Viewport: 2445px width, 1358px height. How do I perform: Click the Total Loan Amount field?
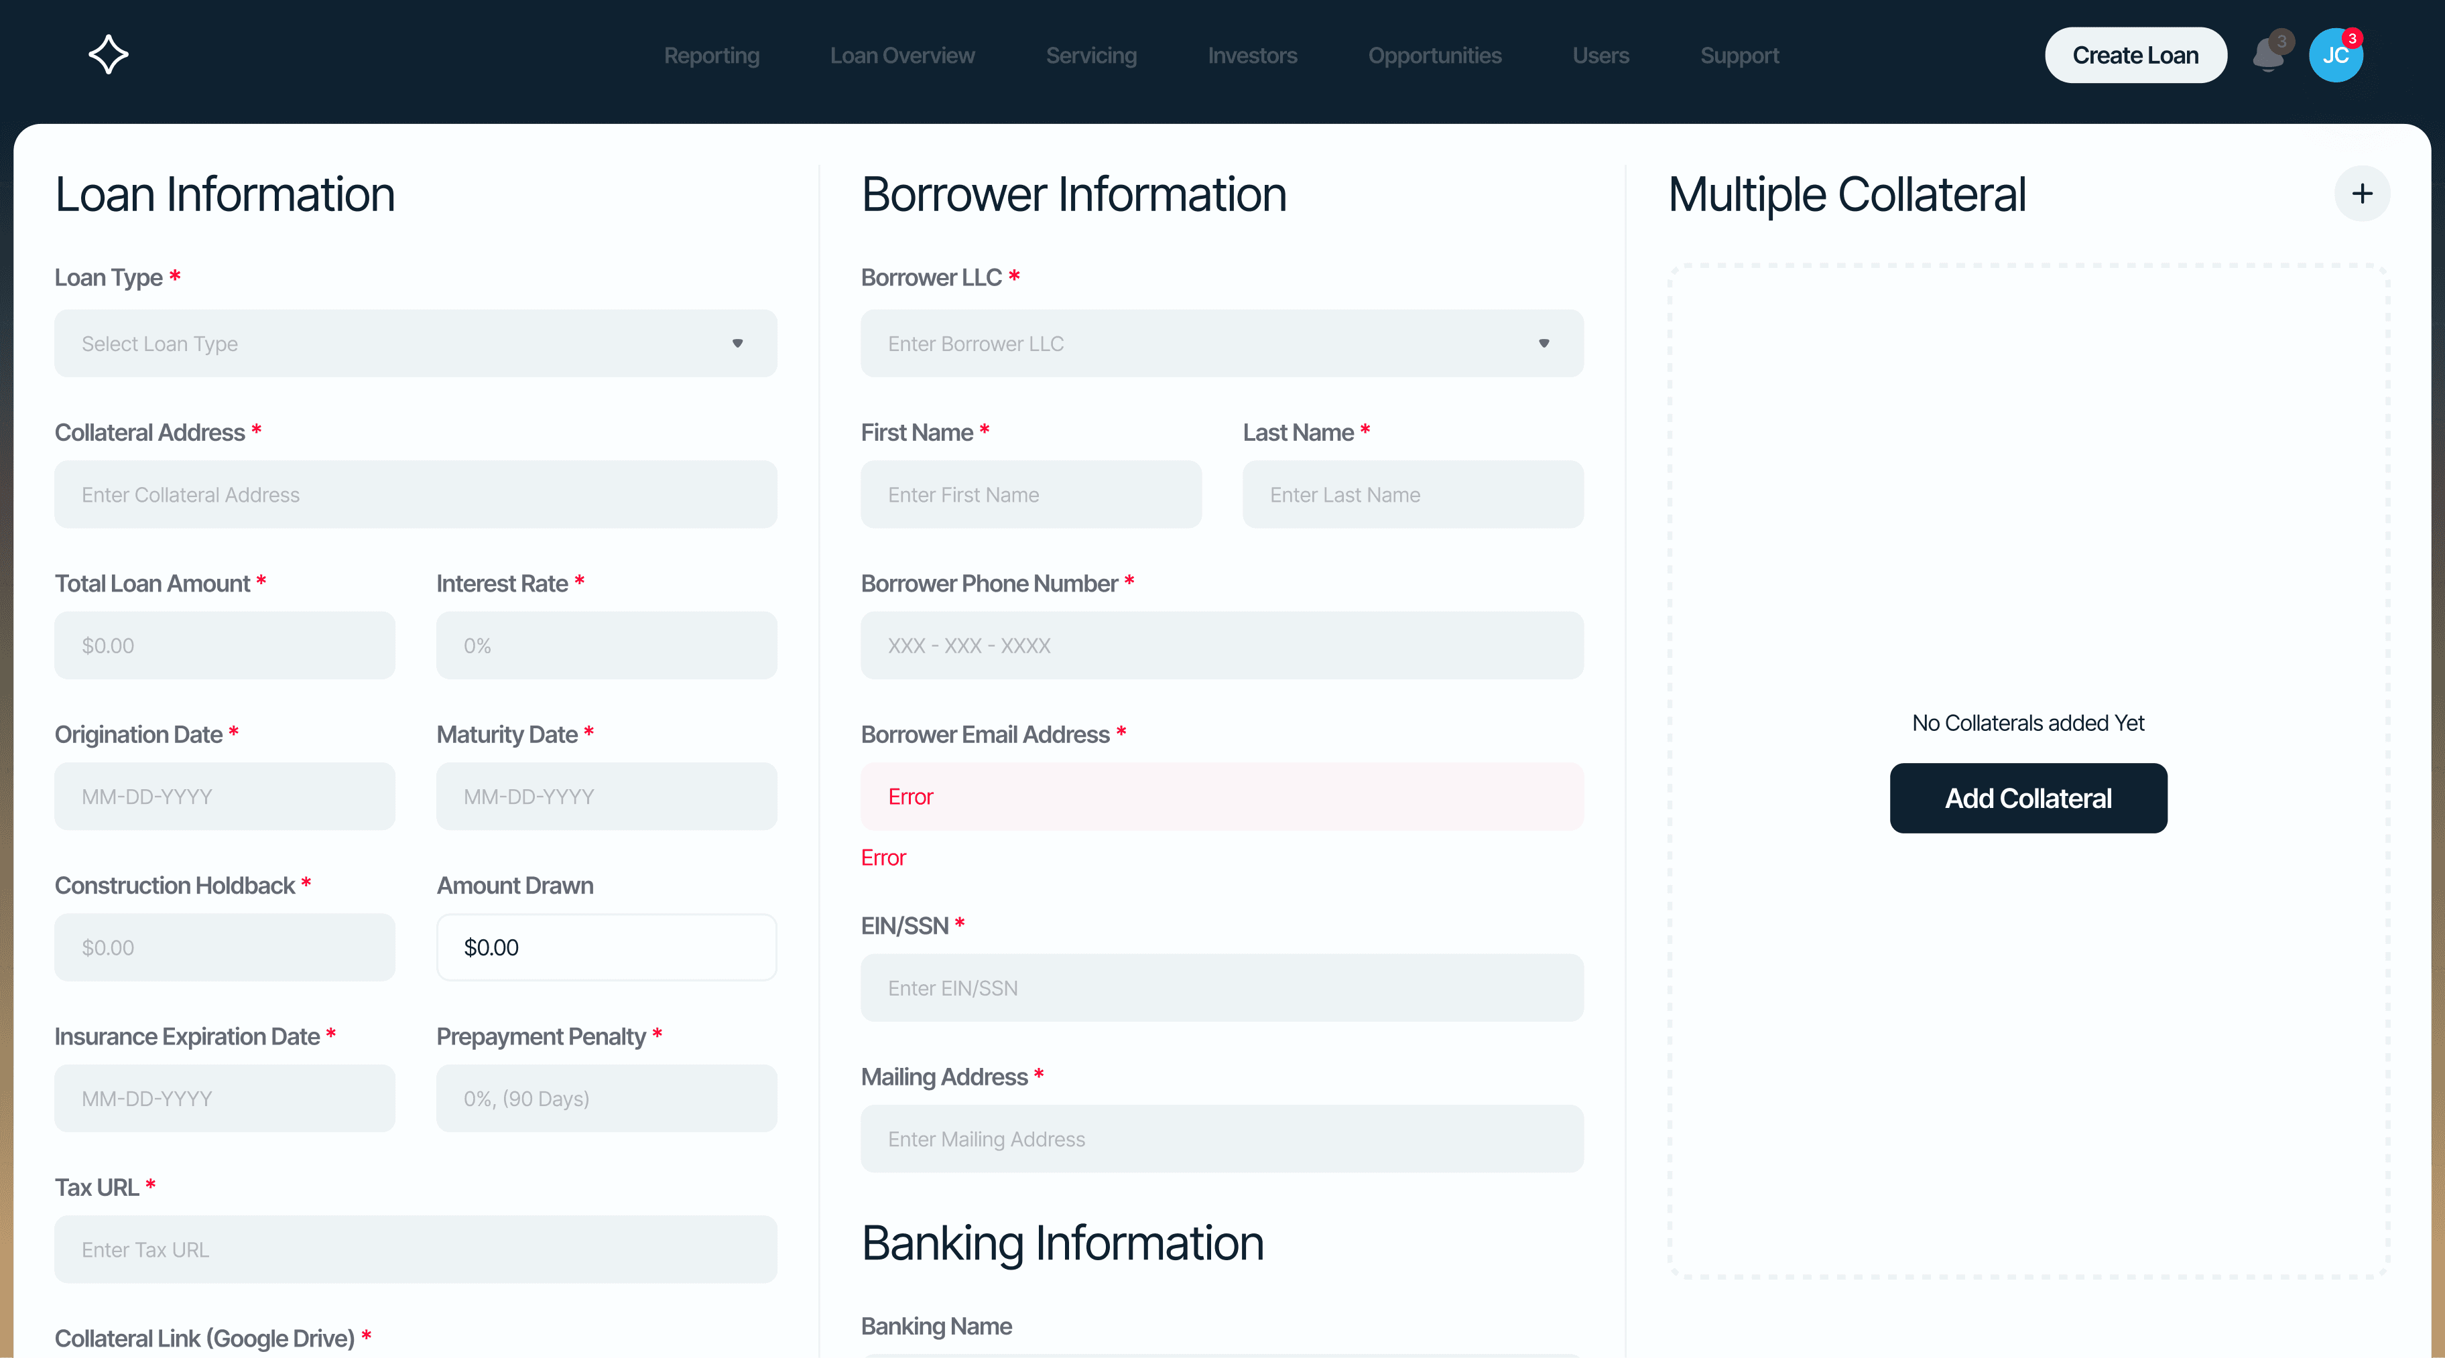pyautogui.click(x=225, y=645)
